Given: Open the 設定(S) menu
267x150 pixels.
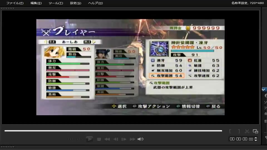Looking at the screenshot, I should pyautogui.click(x=75, y=3).
